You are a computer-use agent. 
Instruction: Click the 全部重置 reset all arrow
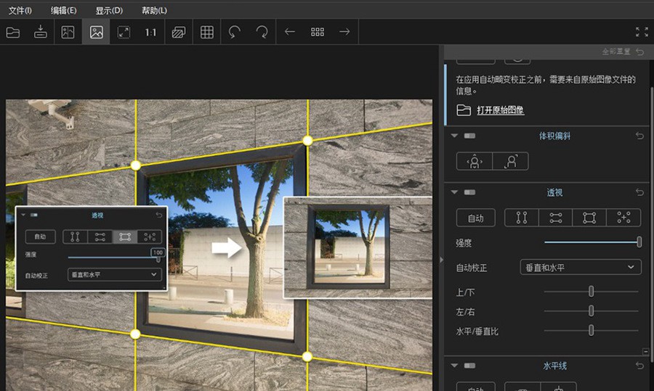639,52
